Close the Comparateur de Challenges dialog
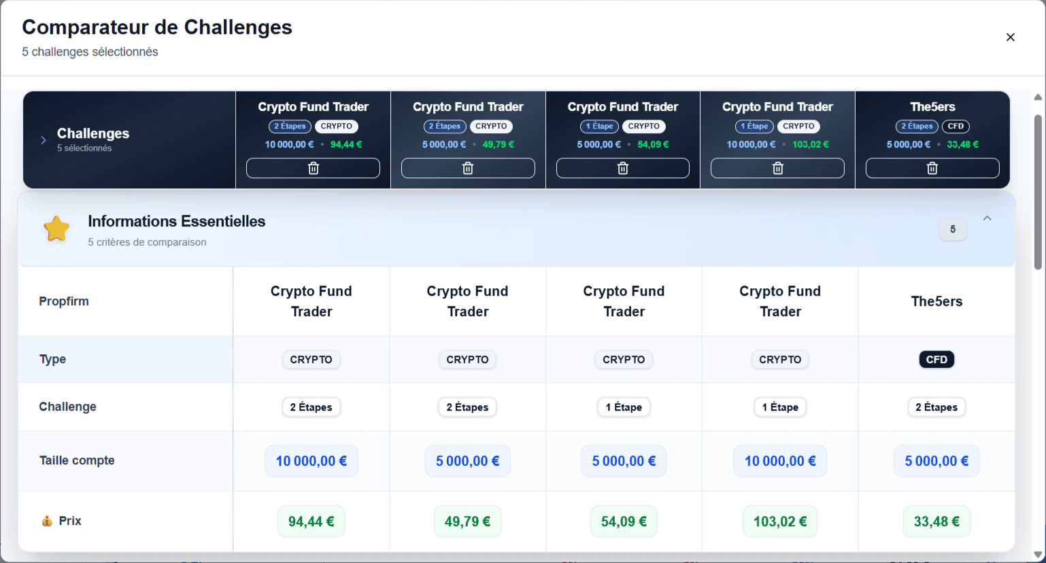Image resolution: width=1046 pixels, height=563 pixels. pyautogui.click(x=1010, y=37)
